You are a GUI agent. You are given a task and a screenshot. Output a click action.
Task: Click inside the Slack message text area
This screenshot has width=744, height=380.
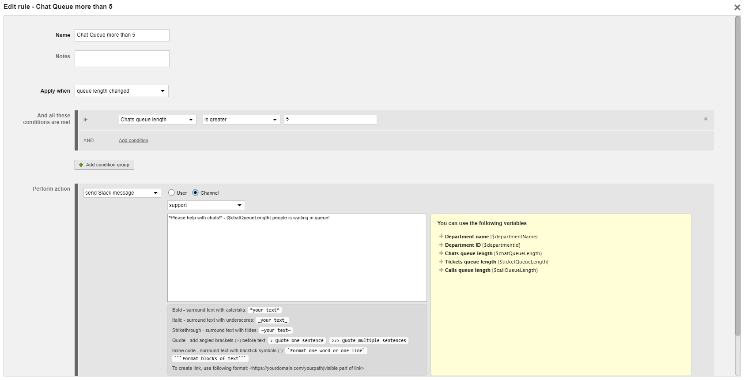[297, 258]
